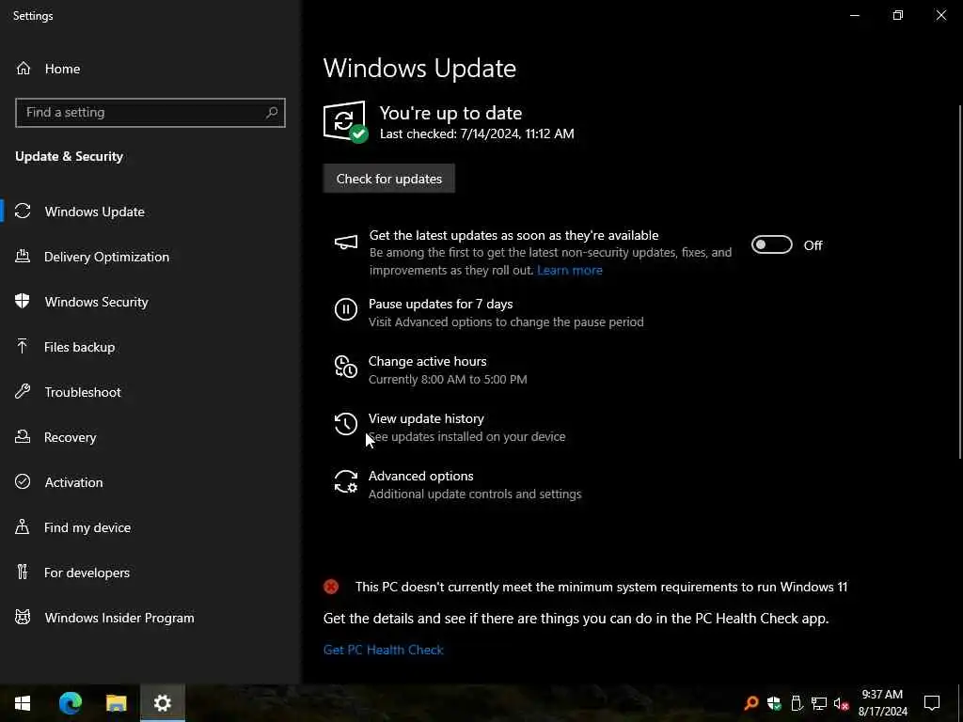The height and width of the screenshot is (722, 963).
Task: Click the pause circle icon for Pause updates
Action: click(x=346, y=308)
